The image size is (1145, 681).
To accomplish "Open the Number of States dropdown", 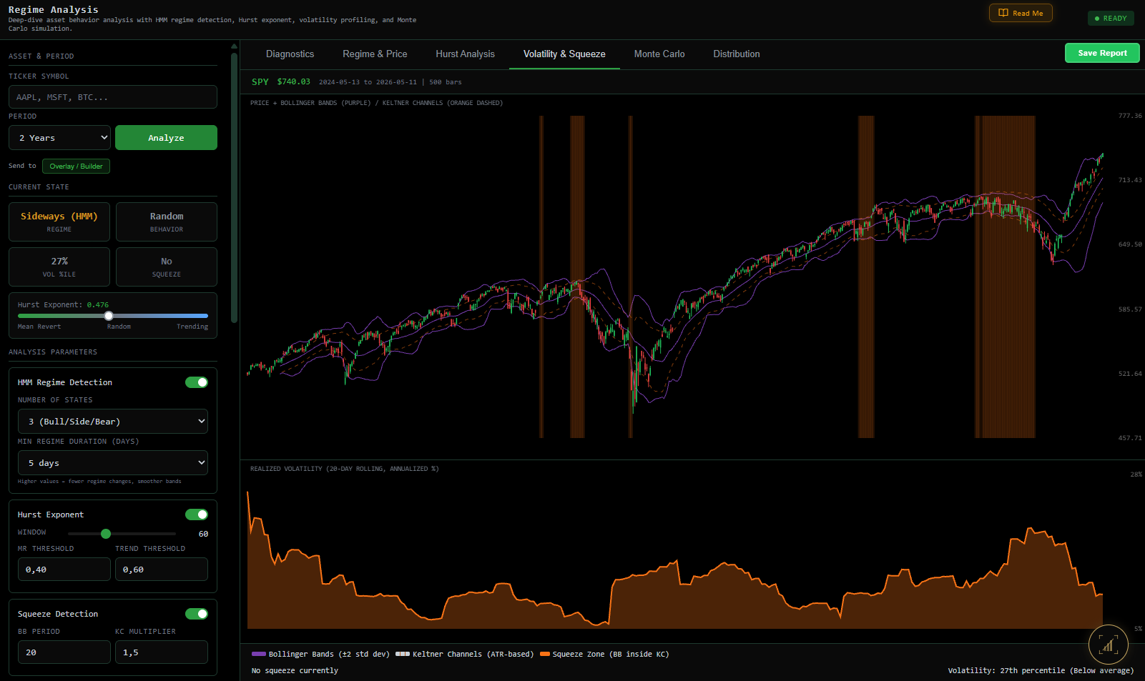I will [x=113, y=422].
